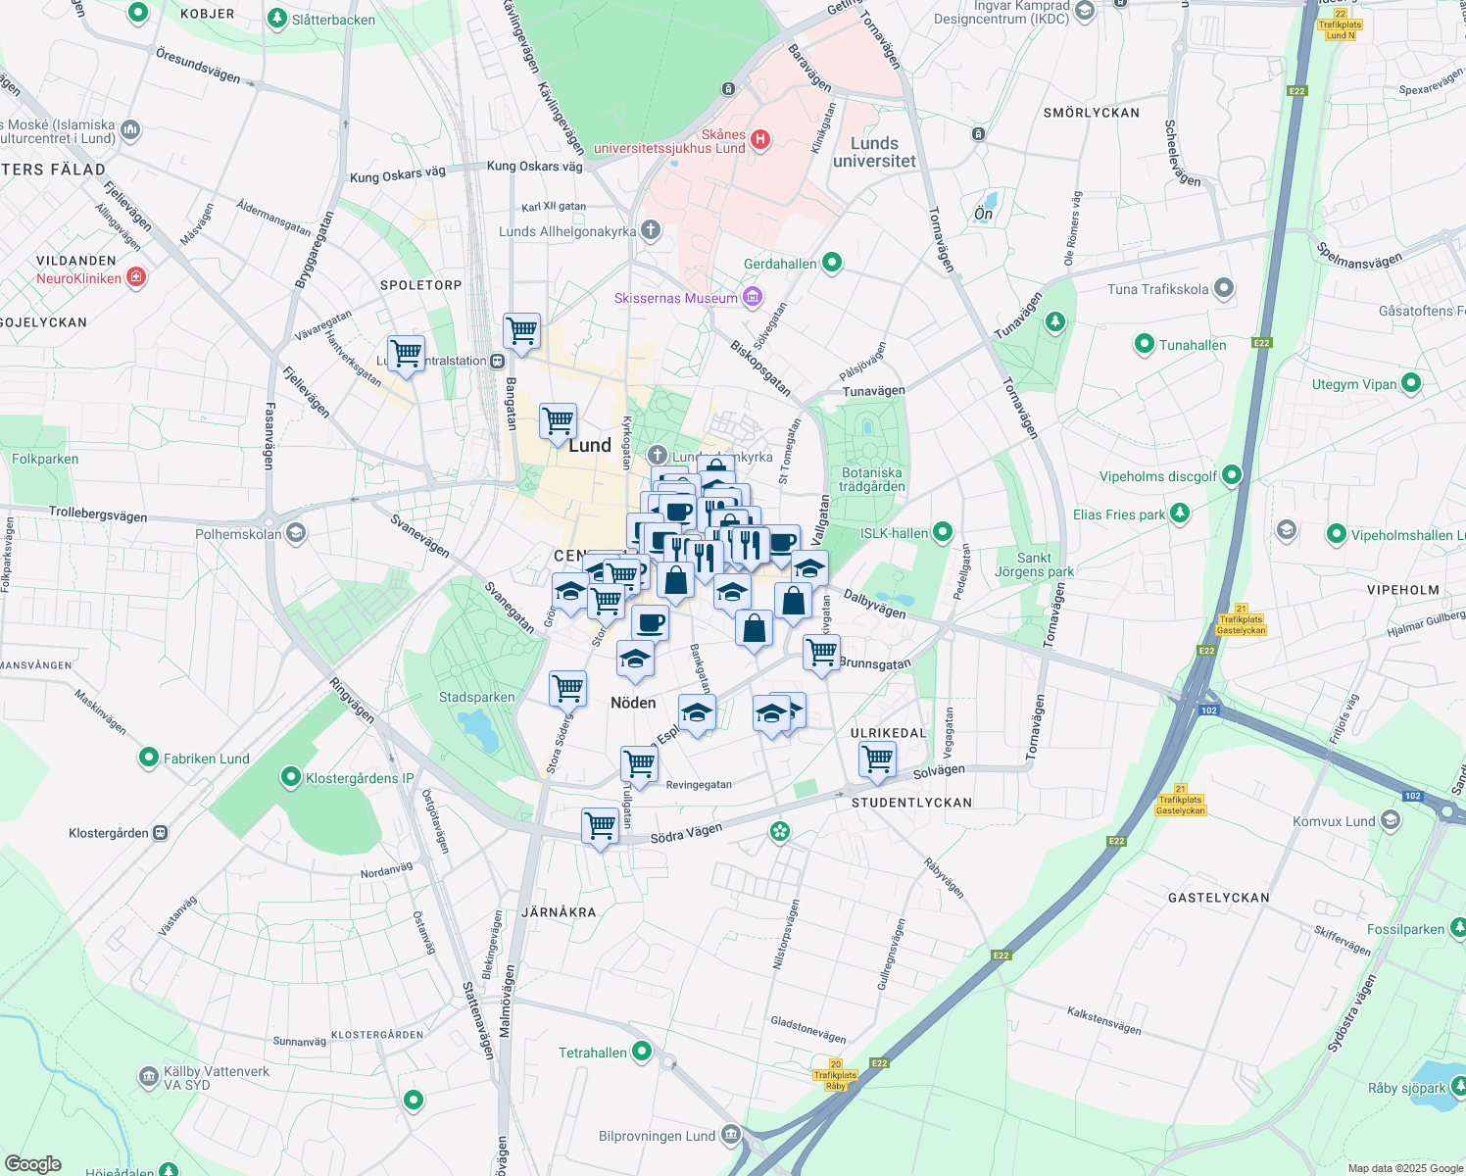Select the shopping bag marker near Dalbyvägen
This screenshot has height=1176, width=1466.
pyautogui.click(x=794, y=601)
